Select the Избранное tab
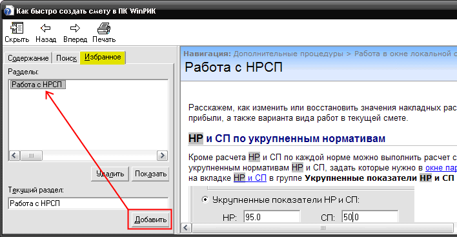The image size is (457, 237). point(103,57)
